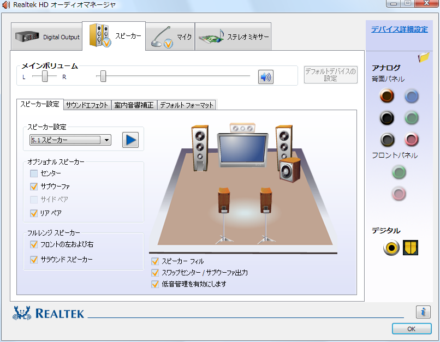The width and height of the screenshot is (440, 342).
Task: Switch to the Digital Output tab
Action: (47, 37)
